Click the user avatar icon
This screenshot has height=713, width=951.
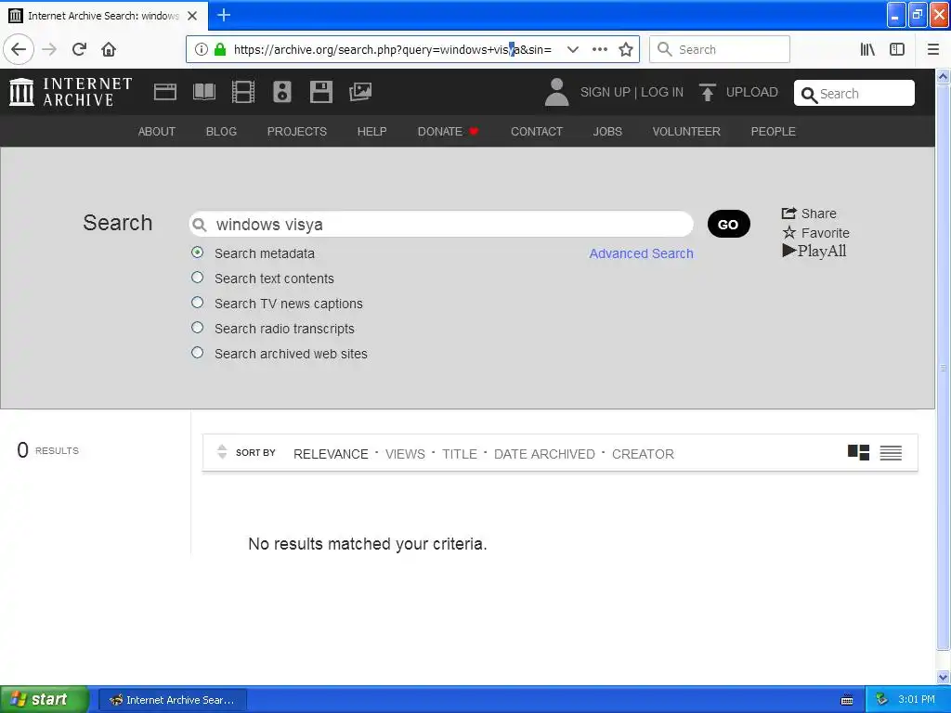[556, 92]
